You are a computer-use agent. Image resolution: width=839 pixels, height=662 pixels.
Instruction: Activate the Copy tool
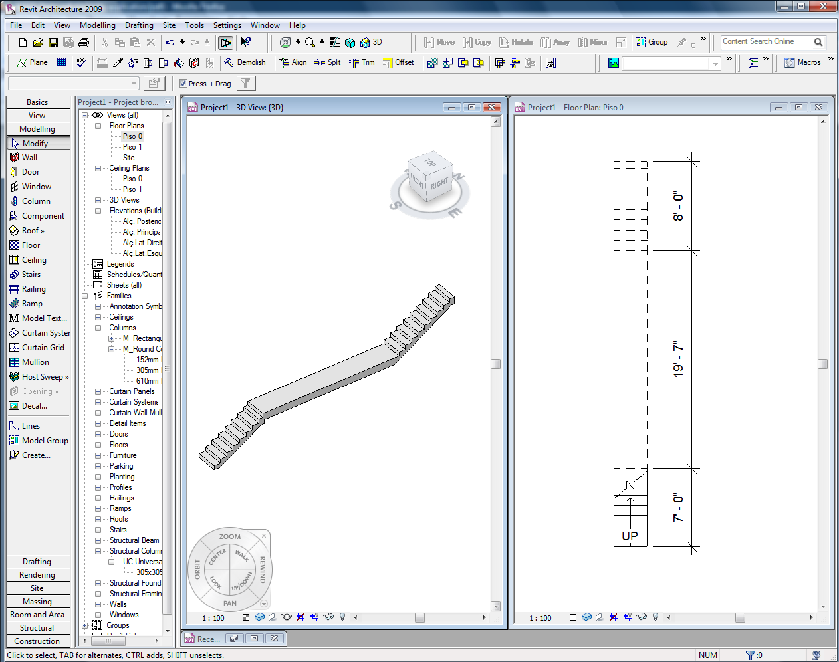(477, 42)
